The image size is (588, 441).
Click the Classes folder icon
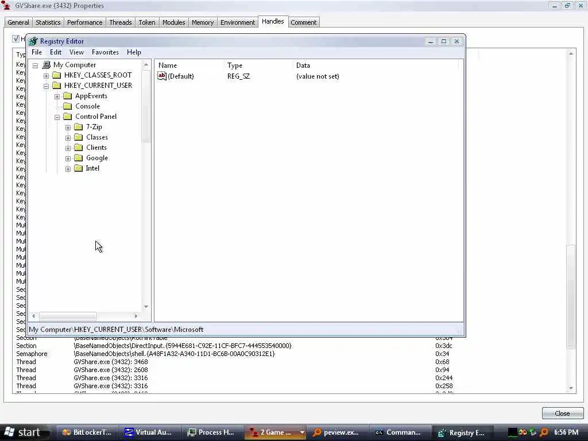(78, 137)
